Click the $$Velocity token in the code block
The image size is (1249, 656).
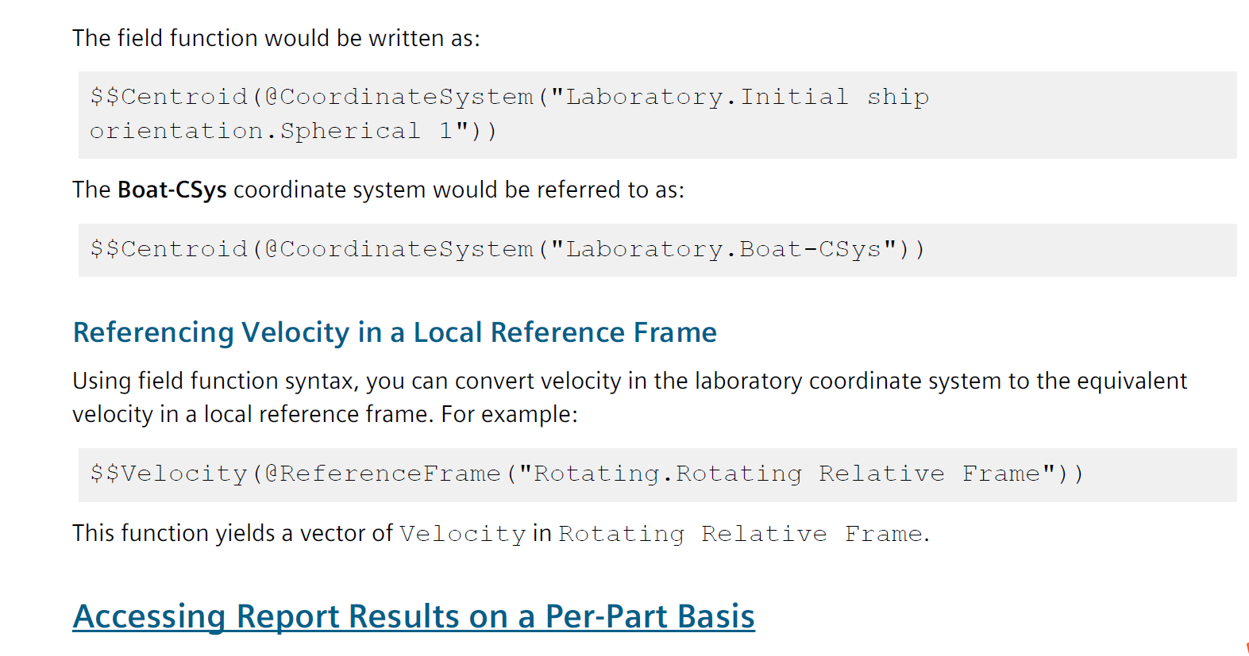tap(168, 474)
